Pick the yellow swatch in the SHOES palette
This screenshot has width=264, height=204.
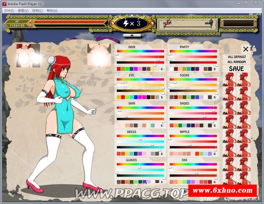176,126
